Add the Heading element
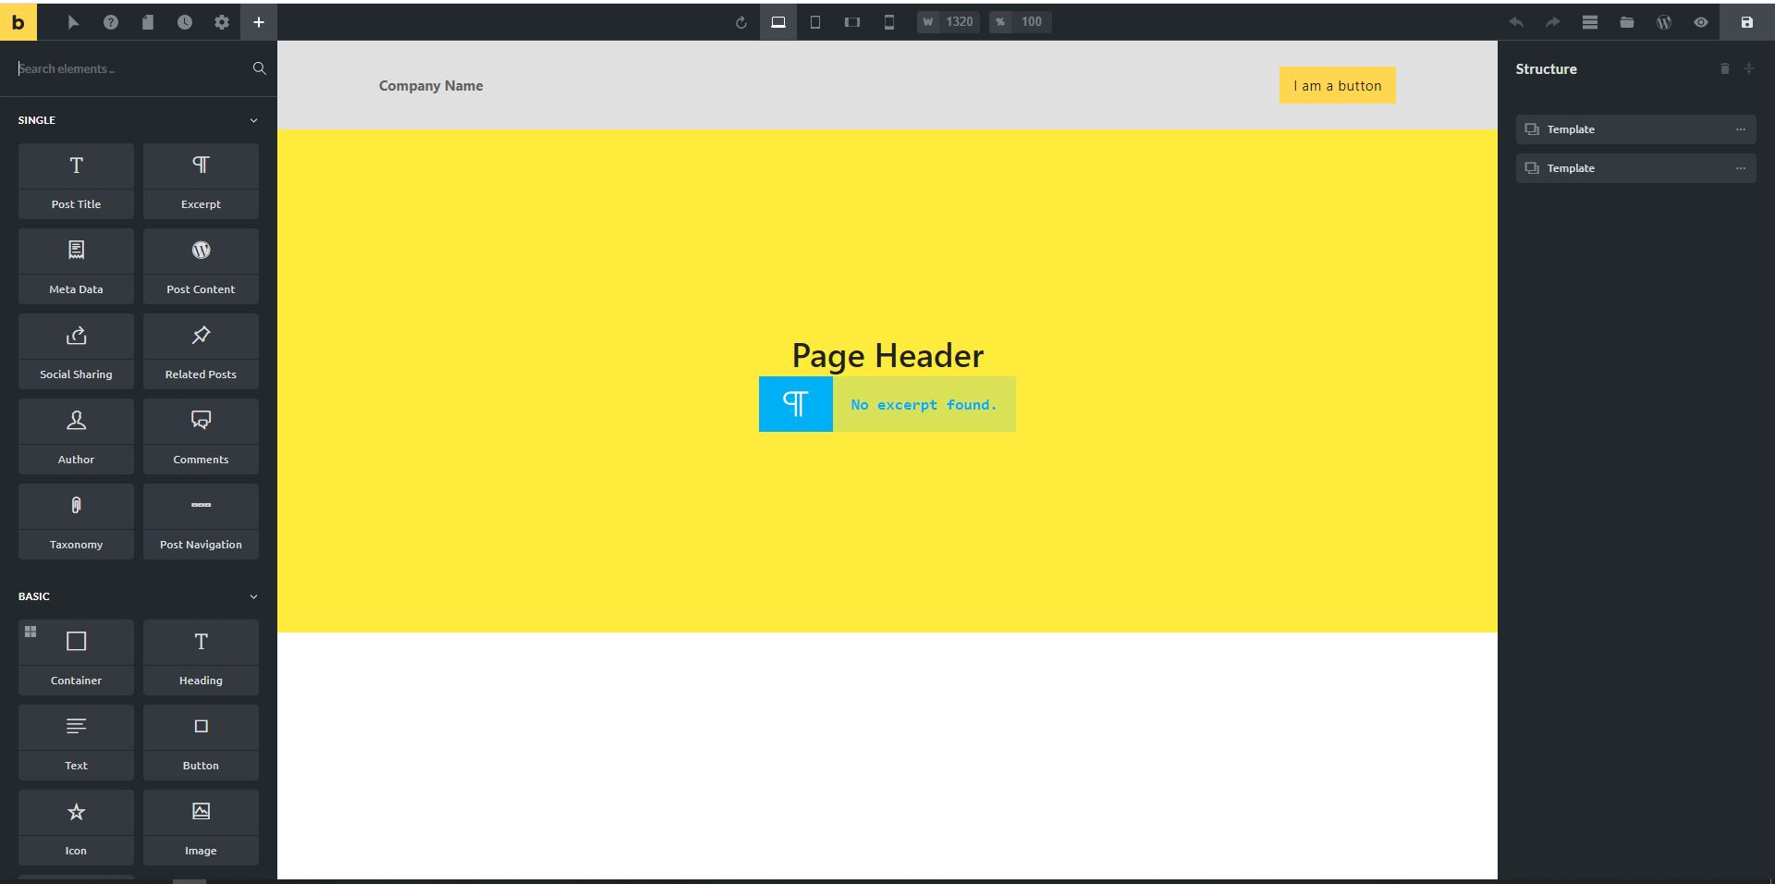This screenshot has height=884, width=1775. point(201,657)
